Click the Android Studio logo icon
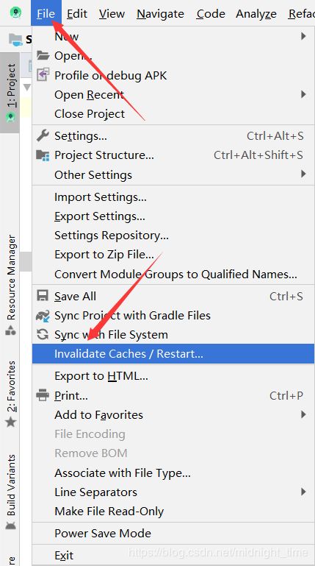315x566 pixels. click(x=15, y=13)
